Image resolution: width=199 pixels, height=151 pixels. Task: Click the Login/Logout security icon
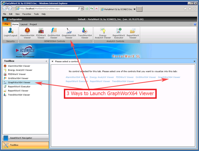click(x=11, y=33)
